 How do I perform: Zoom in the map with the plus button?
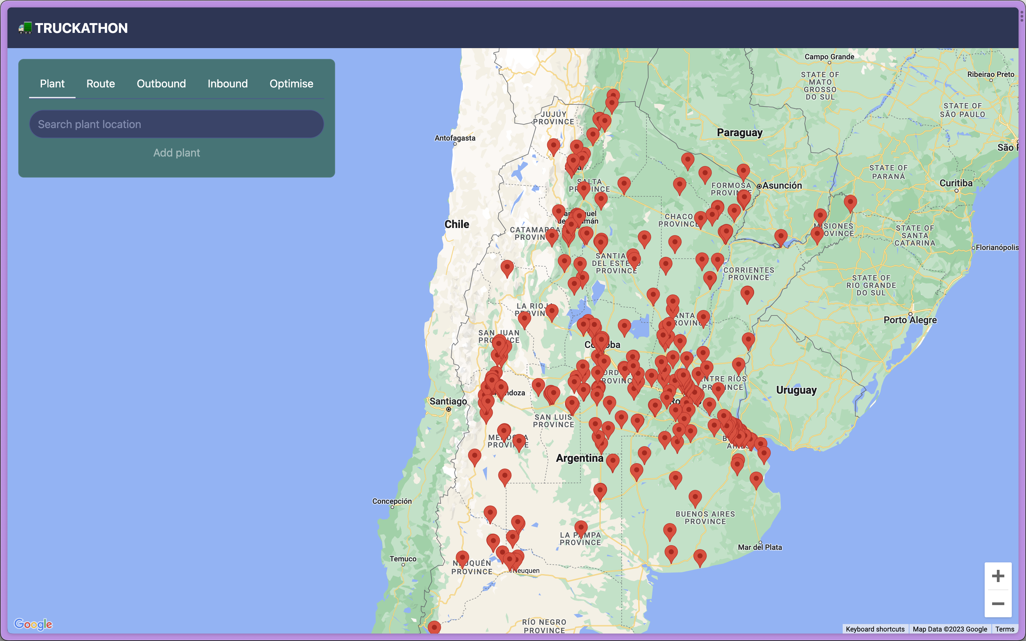(x=998, y=576)
